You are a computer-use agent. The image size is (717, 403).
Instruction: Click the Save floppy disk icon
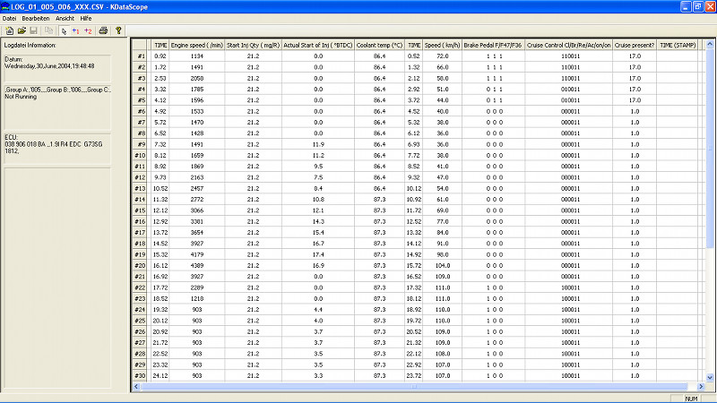tap(33, 30)
